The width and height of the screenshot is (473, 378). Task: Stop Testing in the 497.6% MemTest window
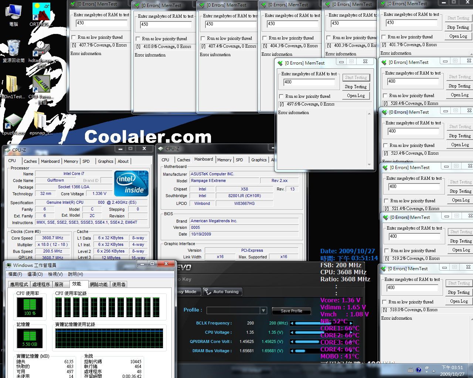[356, 87]
